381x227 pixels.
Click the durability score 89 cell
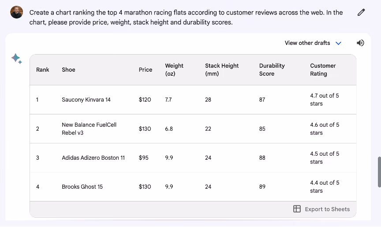262,187
